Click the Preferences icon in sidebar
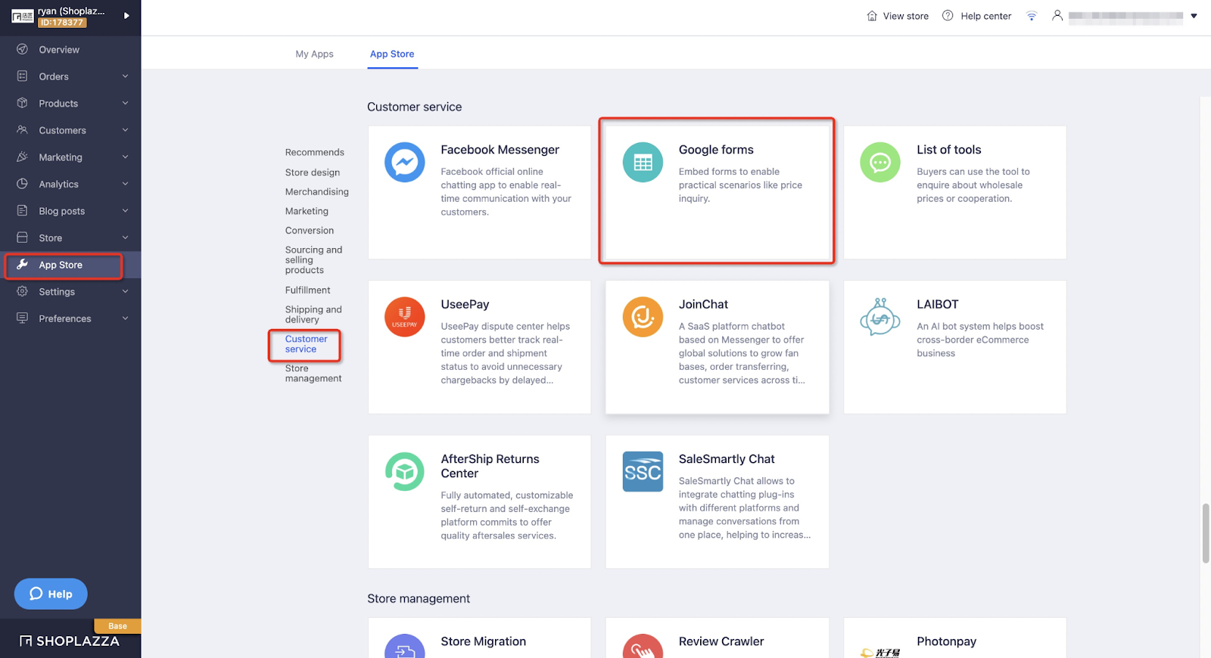Screen dimensions: 1211x658 (x=23, y=318)
